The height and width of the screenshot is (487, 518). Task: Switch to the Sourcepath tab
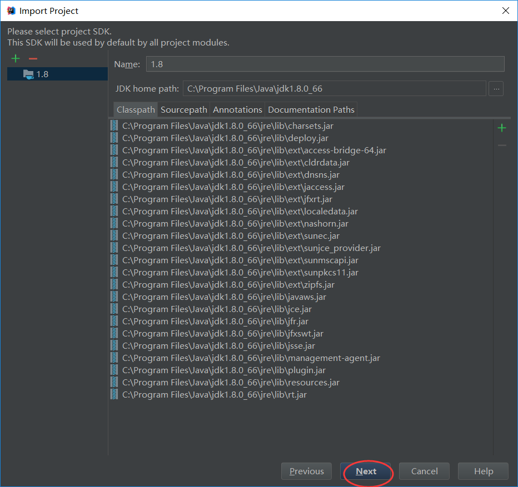coord(183,109)
